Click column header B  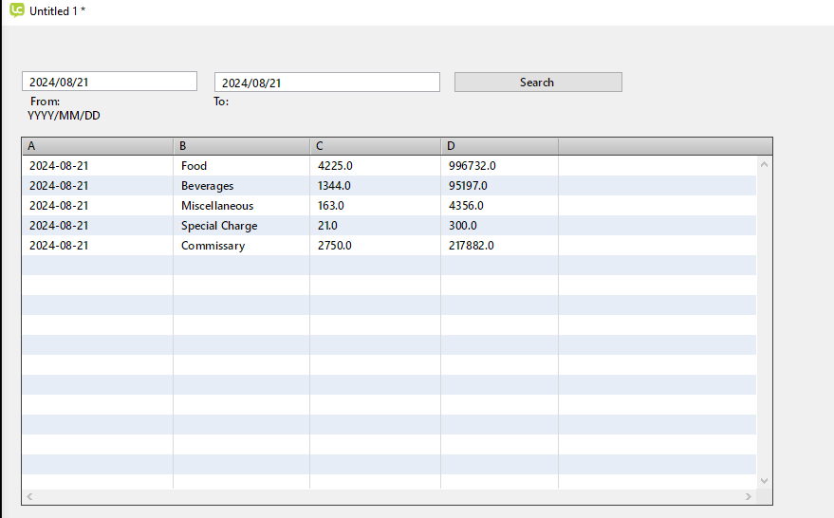pos(242,146)
